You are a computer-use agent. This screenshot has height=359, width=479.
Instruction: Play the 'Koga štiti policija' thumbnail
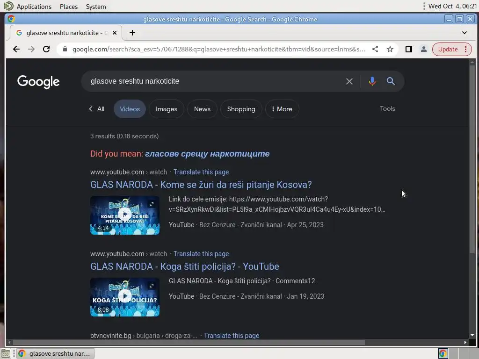click(x=124, y=297)
